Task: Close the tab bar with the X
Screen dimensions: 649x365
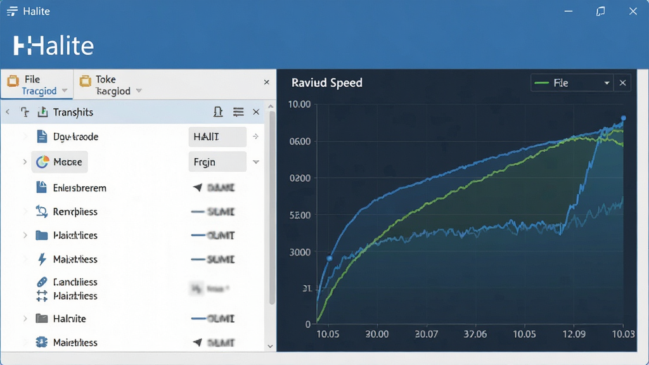Action: click(x=267, y=82)
